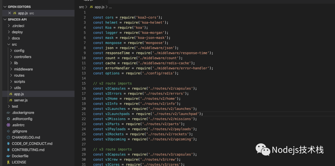
Task: Click the JS icon beside server.js
Action: (11, 100)
